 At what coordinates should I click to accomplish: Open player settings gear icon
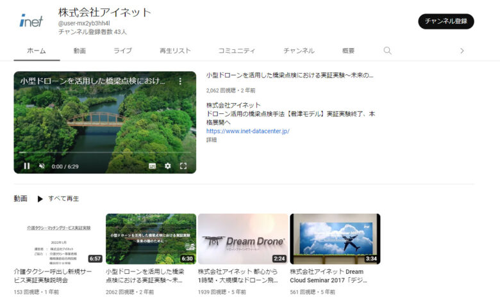tap(168, 166)
